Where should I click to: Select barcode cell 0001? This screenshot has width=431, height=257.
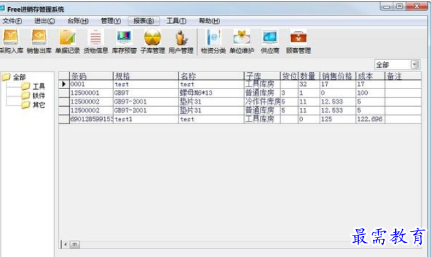(x=91, y=85)
